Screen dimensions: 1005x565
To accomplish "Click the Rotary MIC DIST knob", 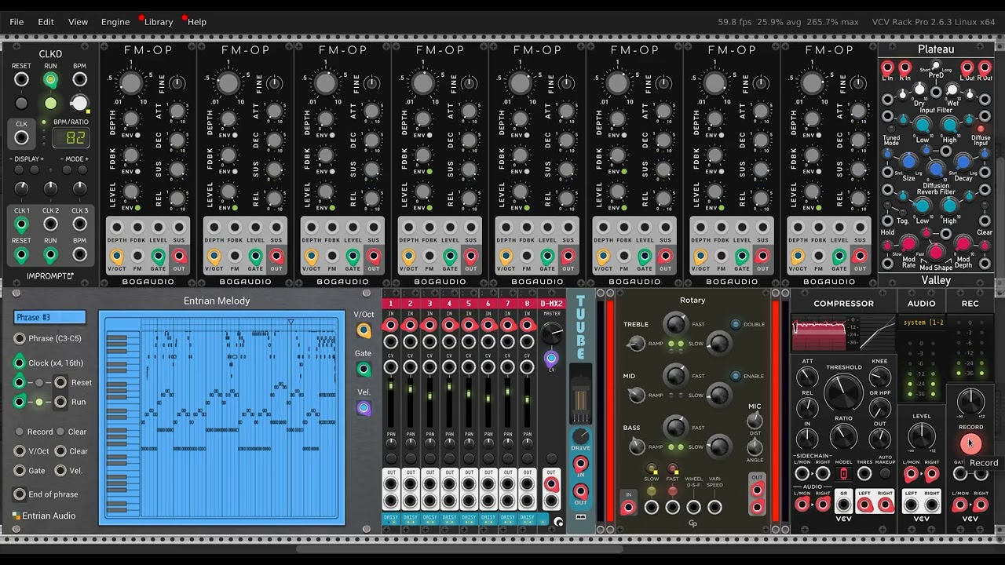I will (x=755, y=421).
